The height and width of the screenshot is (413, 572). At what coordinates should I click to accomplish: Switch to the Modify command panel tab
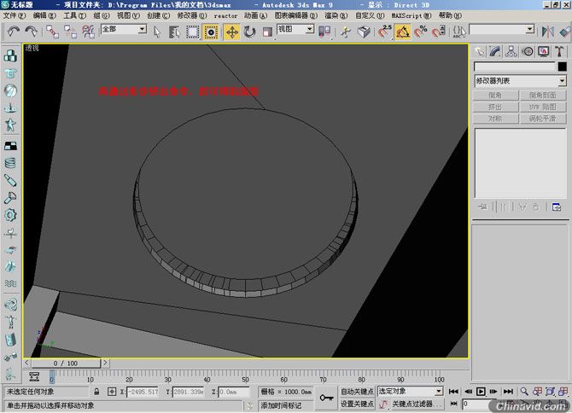coord(495,52)
